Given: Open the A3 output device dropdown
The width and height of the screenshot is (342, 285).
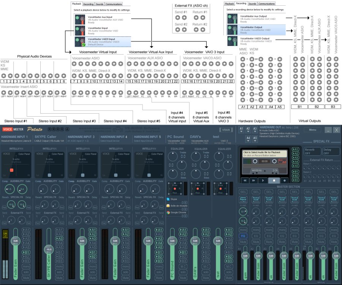Looking at the screenshot, I should pyautogui.click(x=255, y=130).
